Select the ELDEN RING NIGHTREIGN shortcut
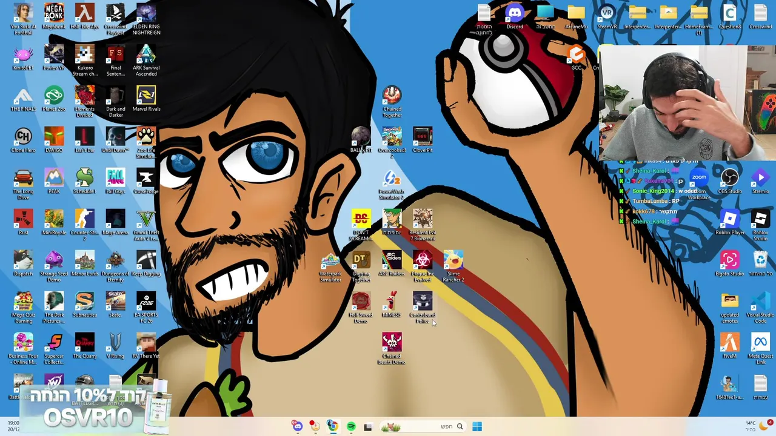Screen dimensions: 776x436 click(146, 19)
